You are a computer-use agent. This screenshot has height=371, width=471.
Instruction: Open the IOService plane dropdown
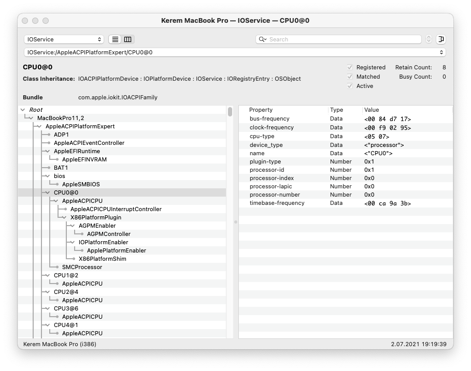point(63,39)
